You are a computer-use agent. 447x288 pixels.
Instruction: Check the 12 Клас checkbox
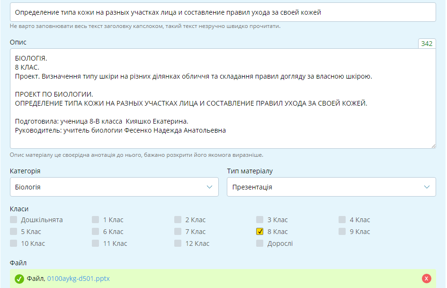[x=178, y=243]
